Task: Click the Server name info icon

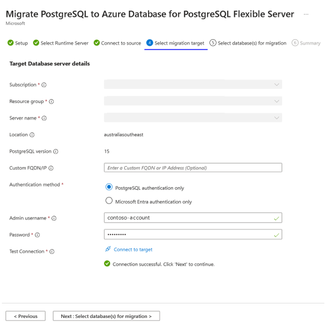Action: pyautogui.click(x=44, y=118)
